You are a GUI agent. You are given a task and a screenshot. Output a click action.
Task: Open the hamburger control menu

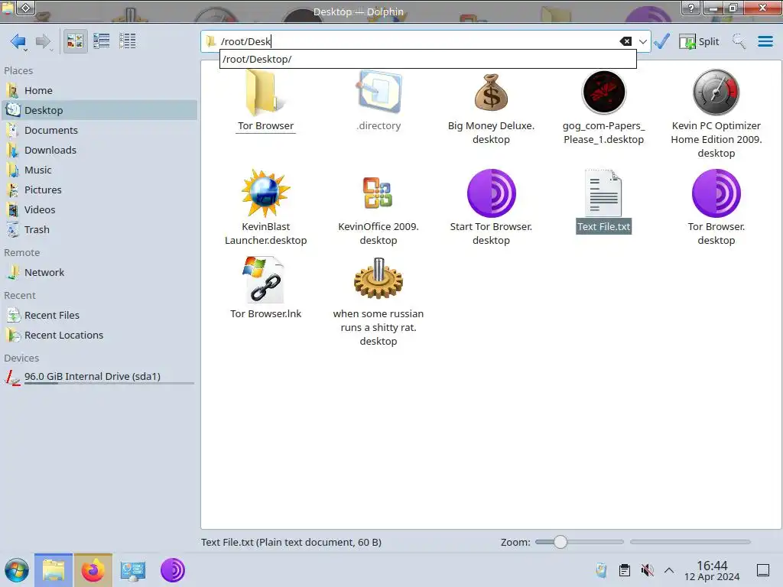[765, 41]
